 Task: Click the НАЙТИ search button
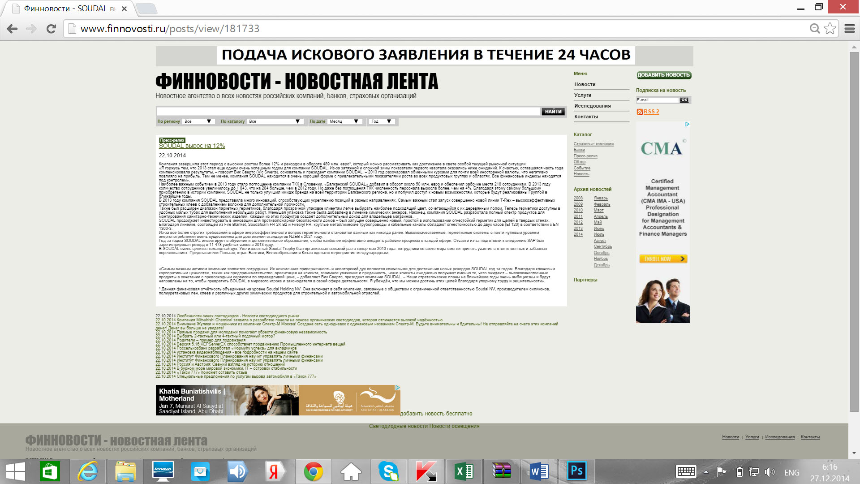pyautogui.click(x=553, y=112)
